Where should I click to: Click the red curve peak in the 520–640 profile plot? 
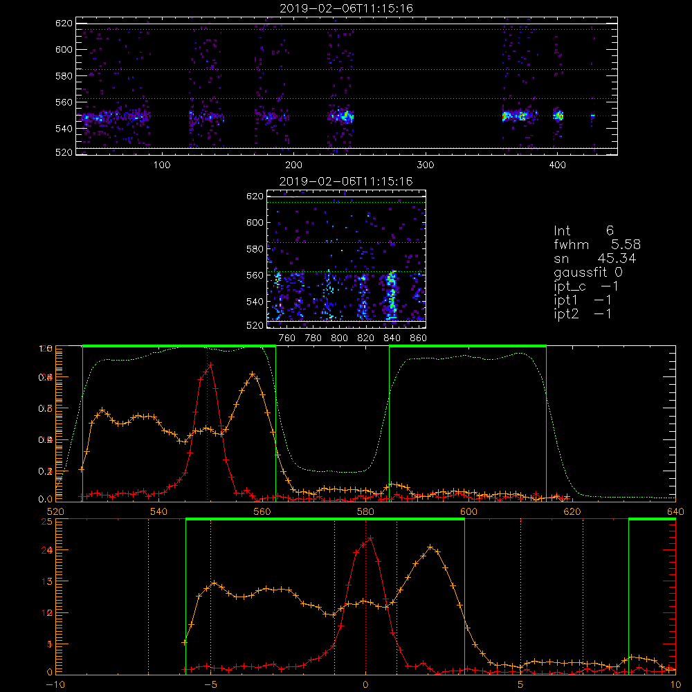click(211, 365)
